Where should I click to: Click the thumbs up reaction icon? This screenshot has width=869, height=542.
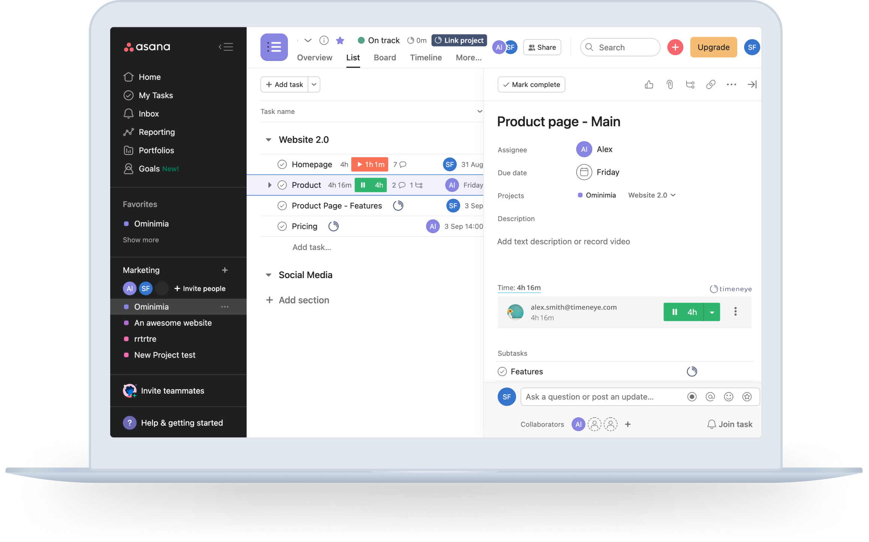pos(649,84)
